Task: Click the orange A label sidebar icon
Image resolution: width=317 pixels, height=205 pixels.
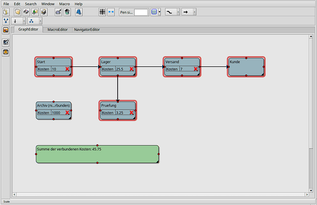Action: (x=6, y=52)
